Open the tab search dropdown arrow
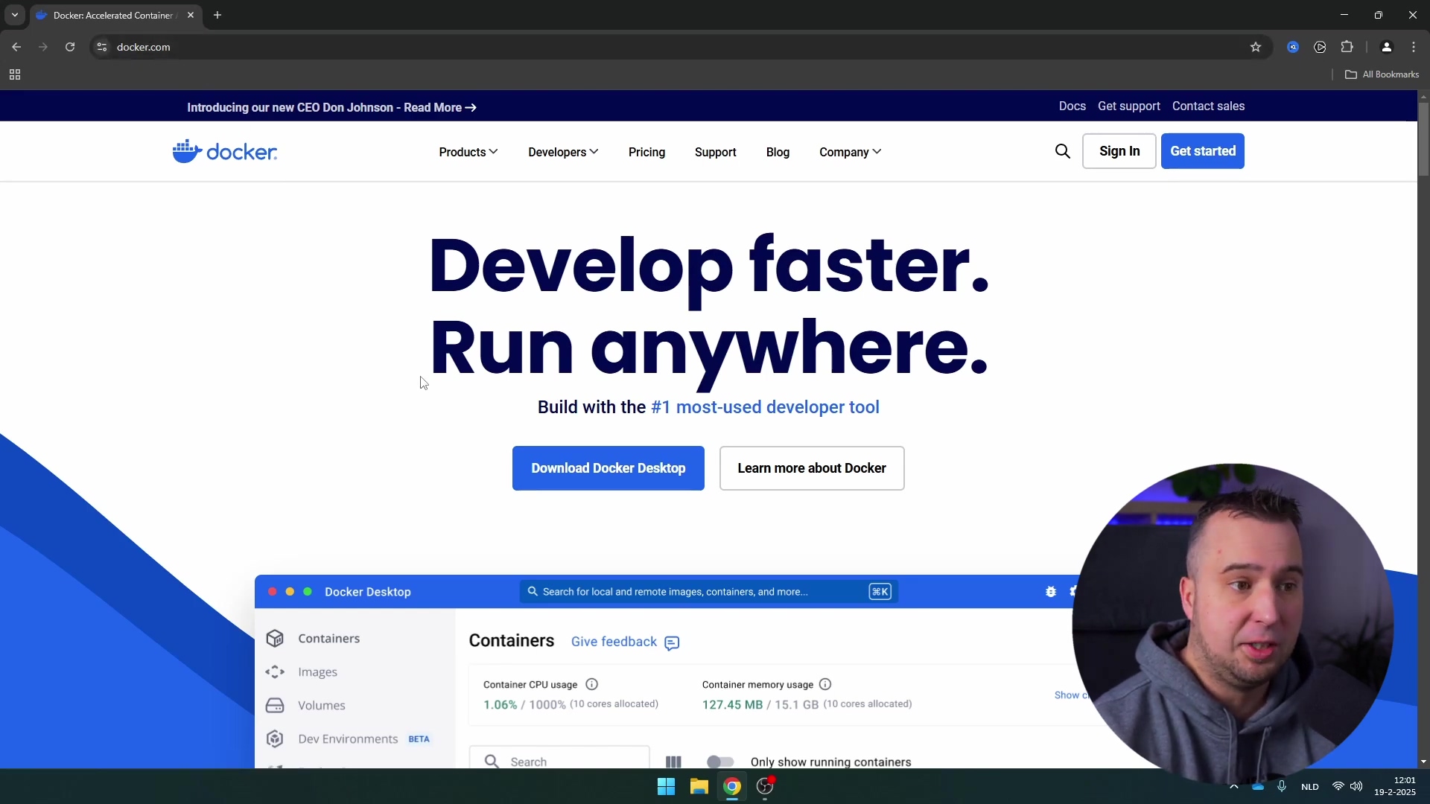This screenshot has height=804, width=1430. (x=14, y=15)
